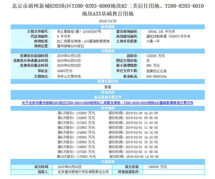215x179 pixels.
Task: Select the 第1次报价 132000 万元 entry
Action: click(76, 113)
